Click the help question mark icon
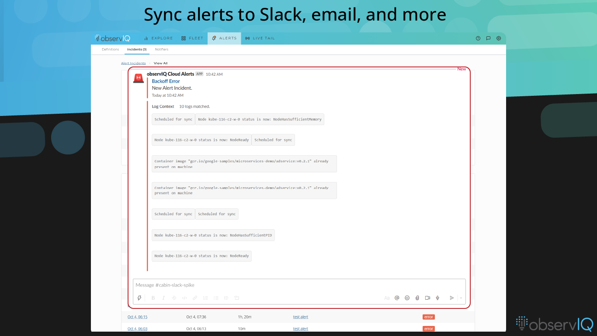The image size is (597, 336). (x=478, y=38)
